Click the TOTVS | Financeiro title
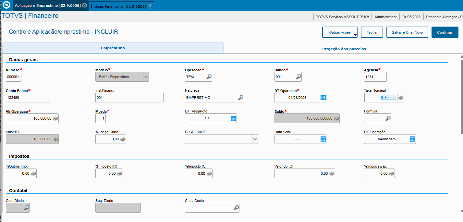 (30, 16)
